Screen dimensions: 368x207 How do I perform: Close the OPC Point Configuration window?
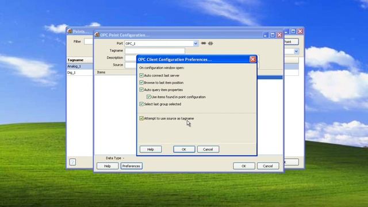tap(279, 35)
